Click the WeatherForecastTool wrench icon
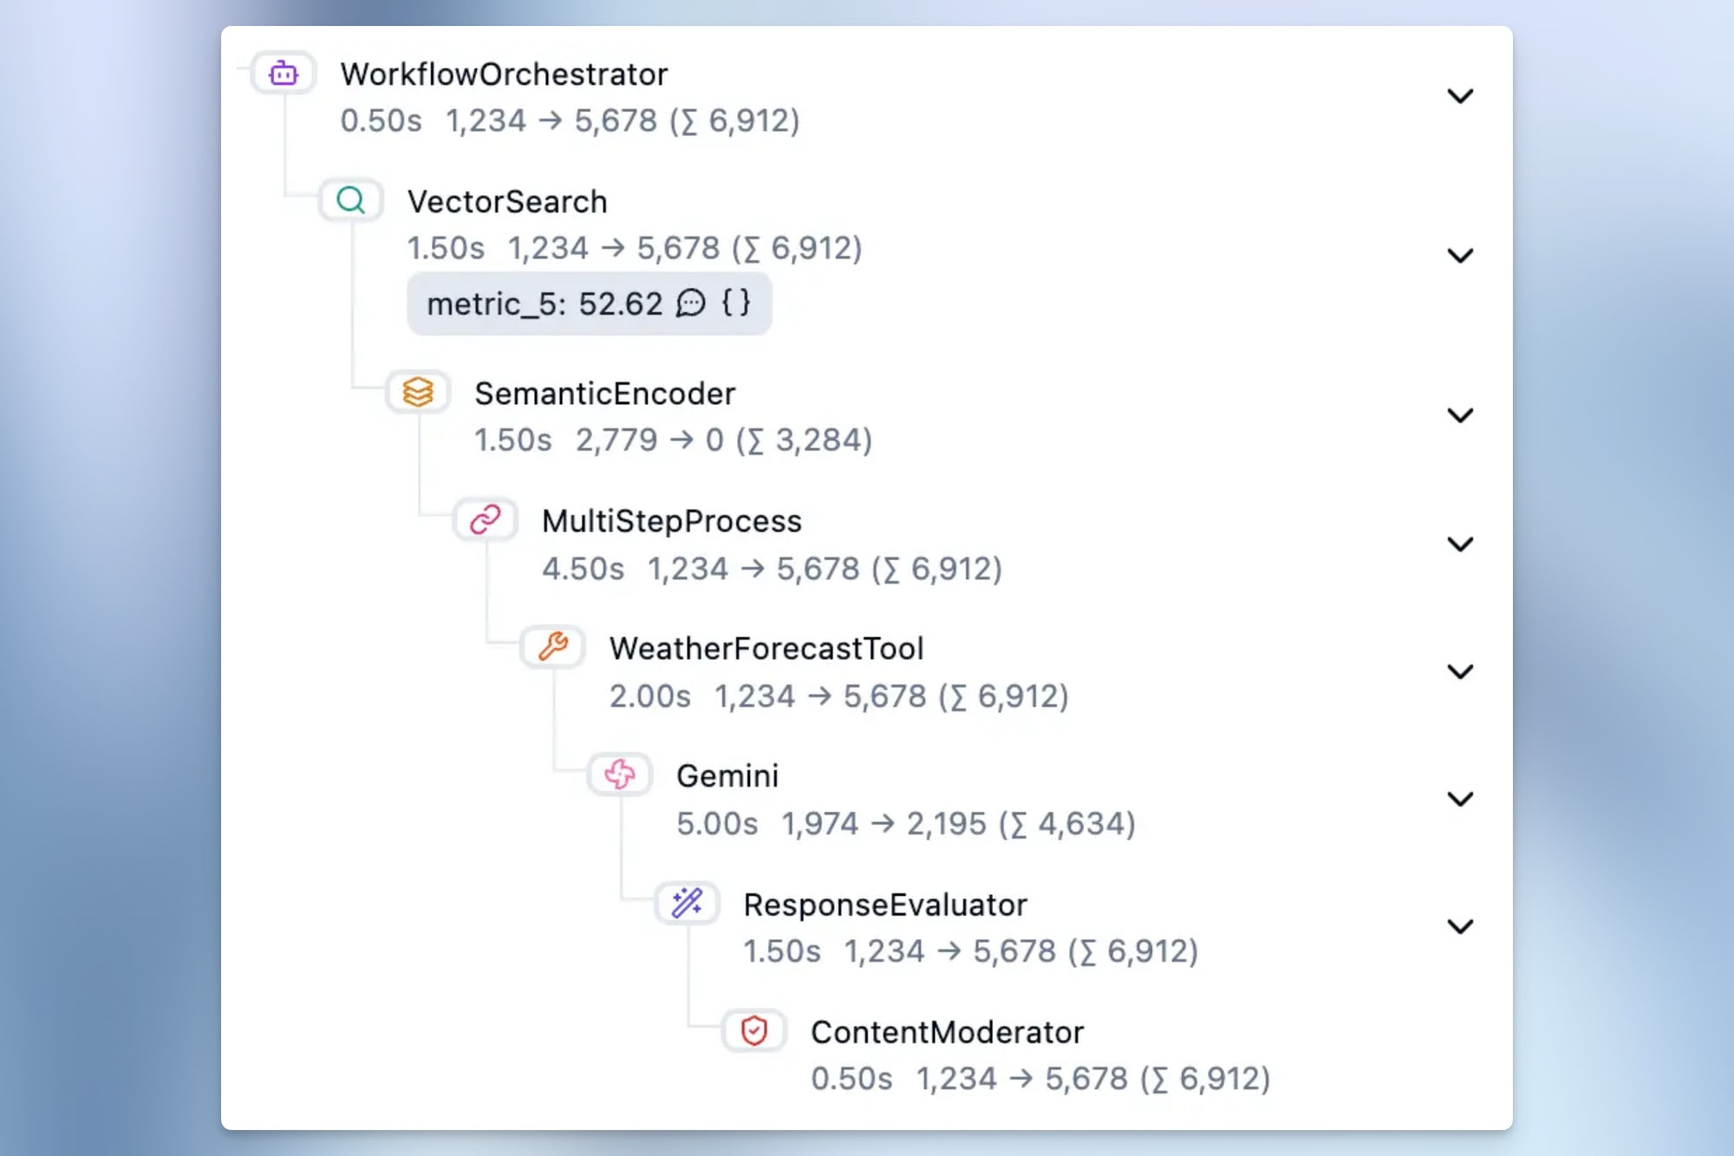Viewport: 1734px width, 1156px height. pos(552,646)
